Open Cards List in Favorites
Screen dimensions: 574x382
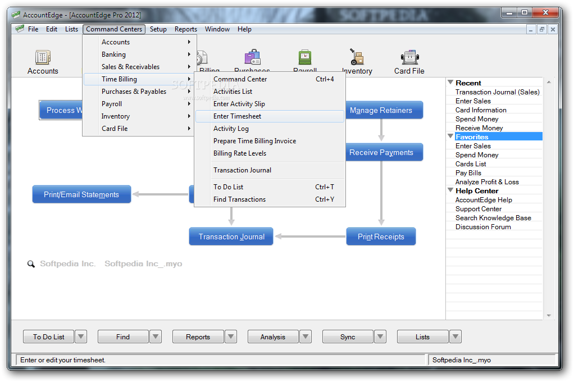(x=471, y=163)
